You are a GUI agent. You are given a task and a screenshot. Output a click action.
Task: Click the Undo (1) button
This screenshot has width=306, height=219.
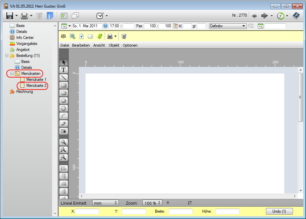(279, 211)
